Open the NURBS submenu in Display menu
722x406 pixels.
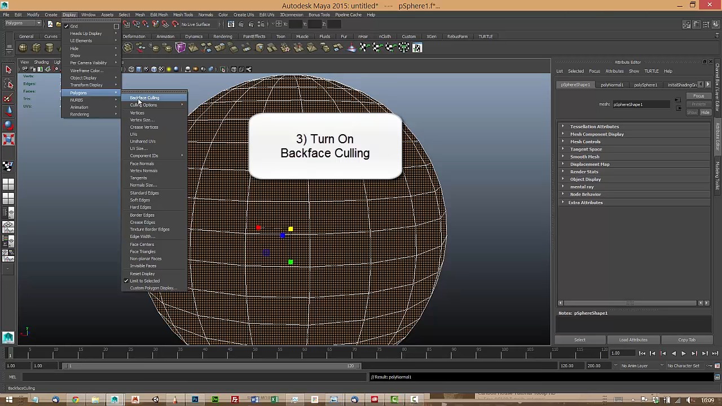click(x=91, y=100)
